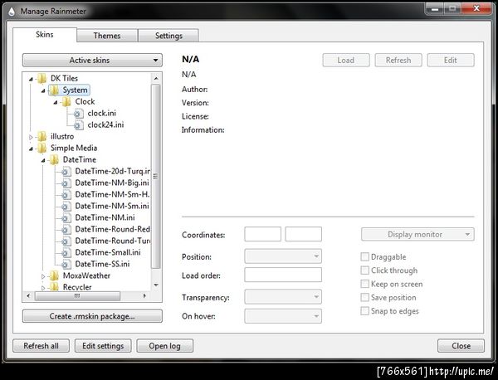Click the DateTime-Small.ini file icon
This screenshot has height=380, width=498.
tap(66, 253)
